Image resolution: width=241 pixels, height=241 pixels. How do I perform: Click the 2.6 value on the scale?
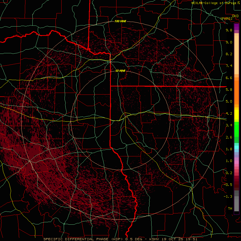coord(229,137)
